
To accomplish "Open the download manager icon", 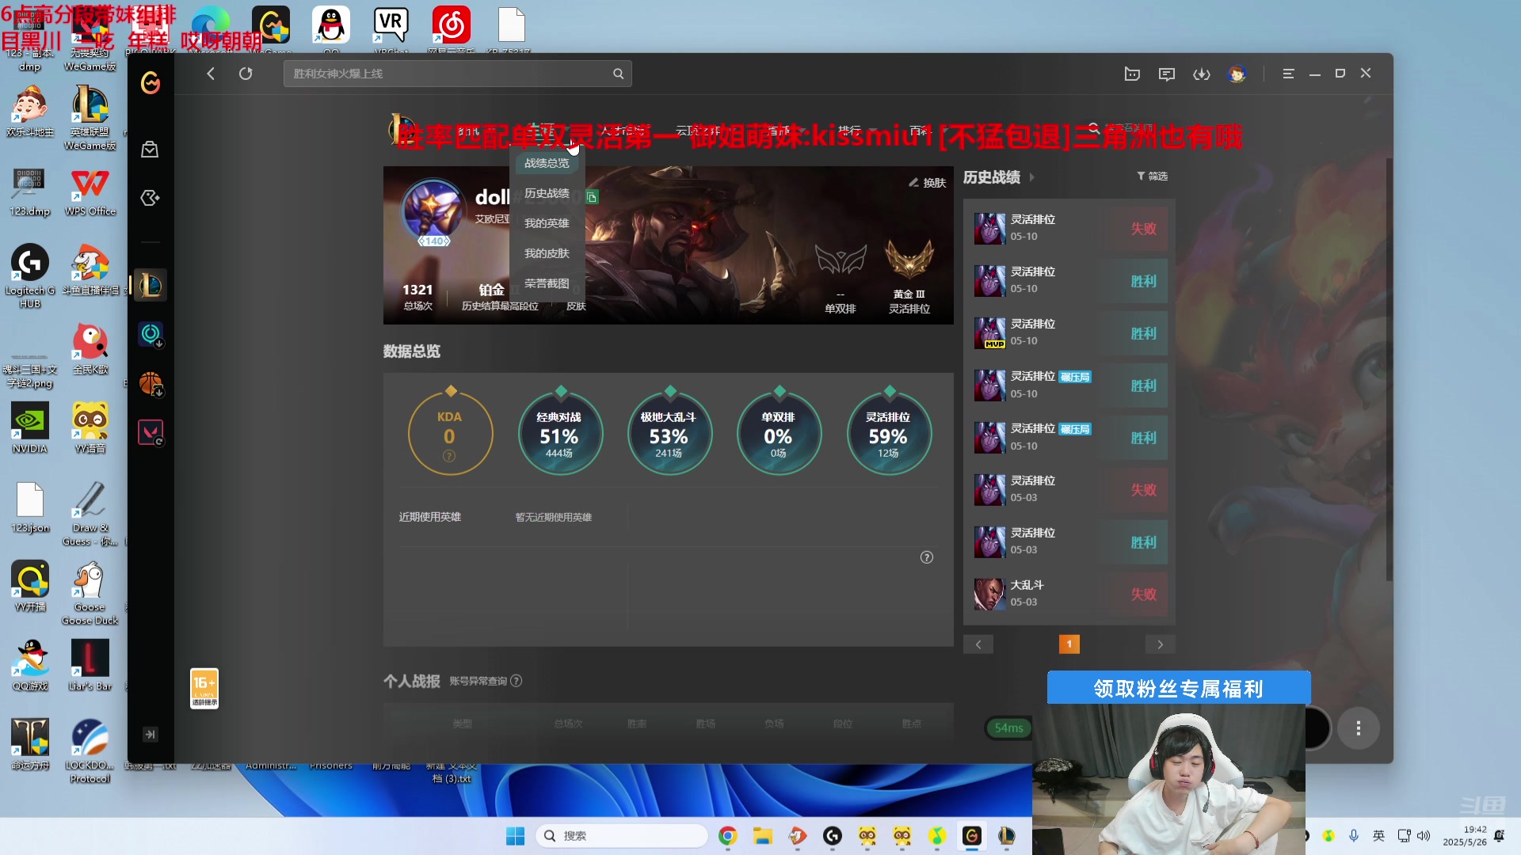I will [x=1202, y=74].
